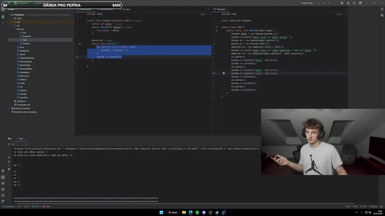Screen dimensions: 385x216
Task: Open the Terminal tool window
Action: click(x=3, y=189)
